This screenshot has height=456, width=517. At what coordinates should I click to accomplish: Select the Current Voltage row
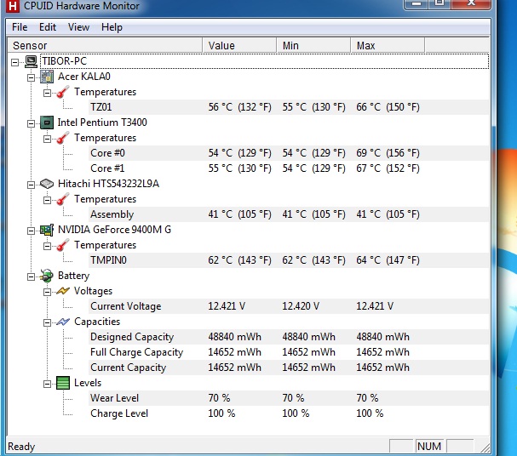pos(289,306)
